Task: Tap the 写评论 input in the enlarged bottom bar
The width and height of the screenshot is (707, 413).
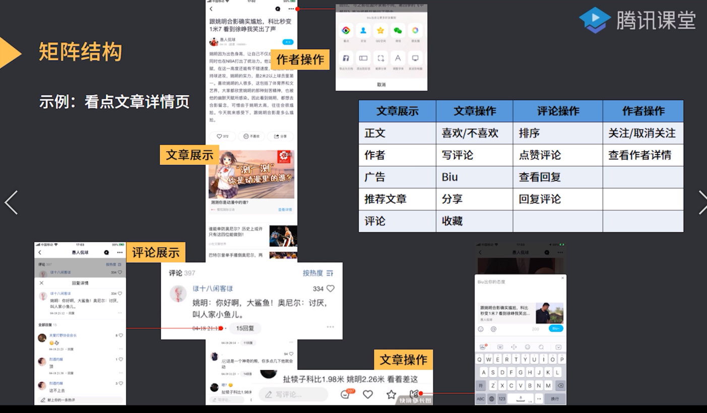Action: tap(294, 394)
